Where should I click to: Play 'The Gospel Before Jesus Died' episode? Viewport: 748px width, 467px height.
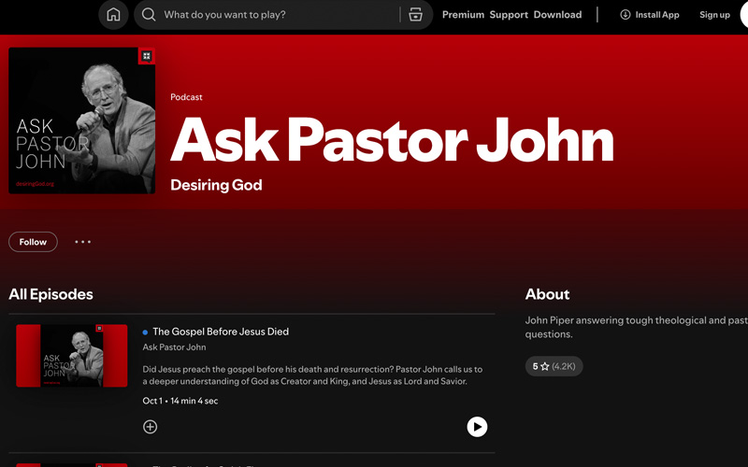click(x=477, y=427)
